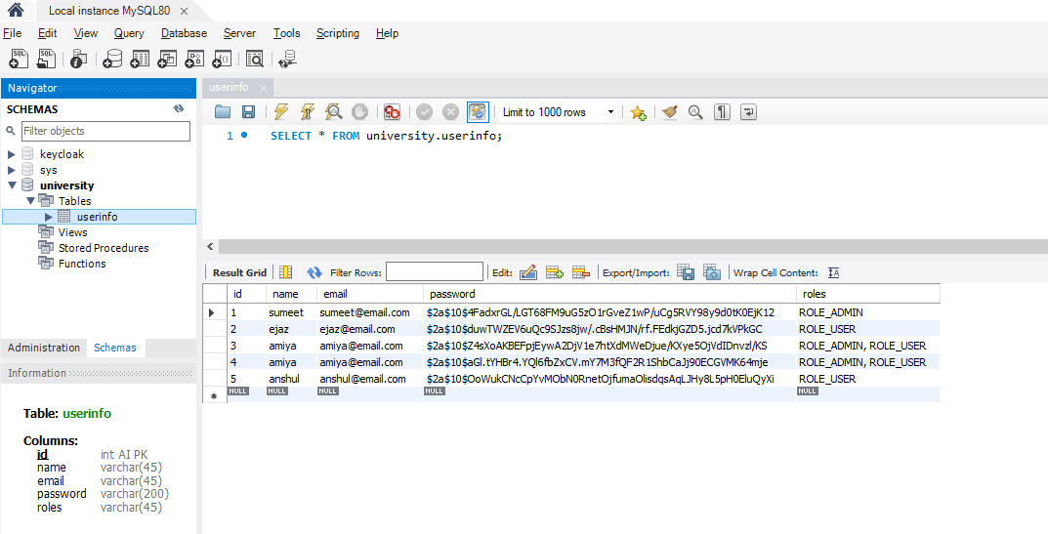
Task: Delete selected rows from result grid
Action: coord(581,272)
